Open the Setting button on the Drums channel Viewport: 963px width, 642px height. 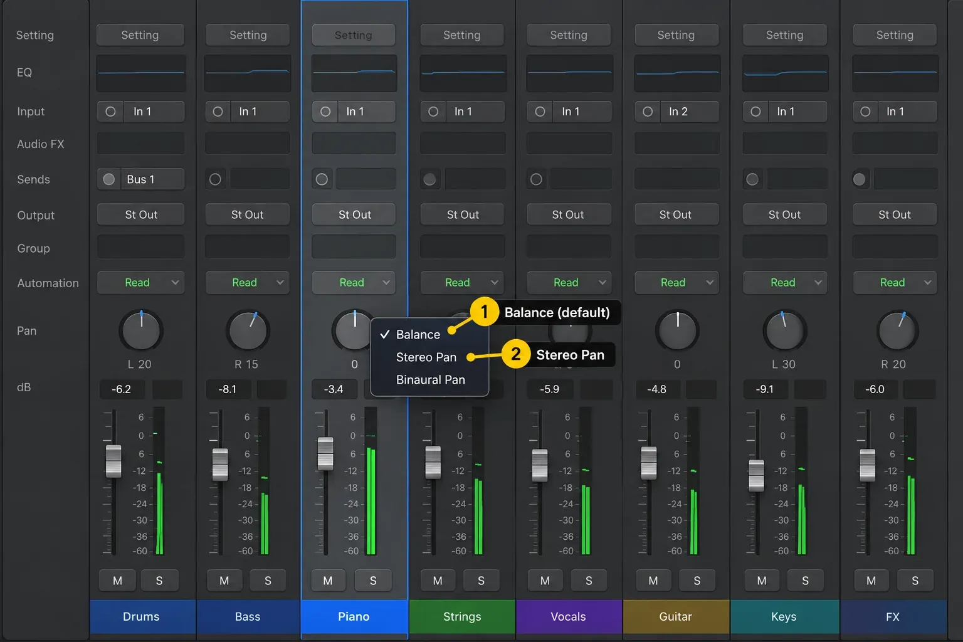[x=140, y=35]
